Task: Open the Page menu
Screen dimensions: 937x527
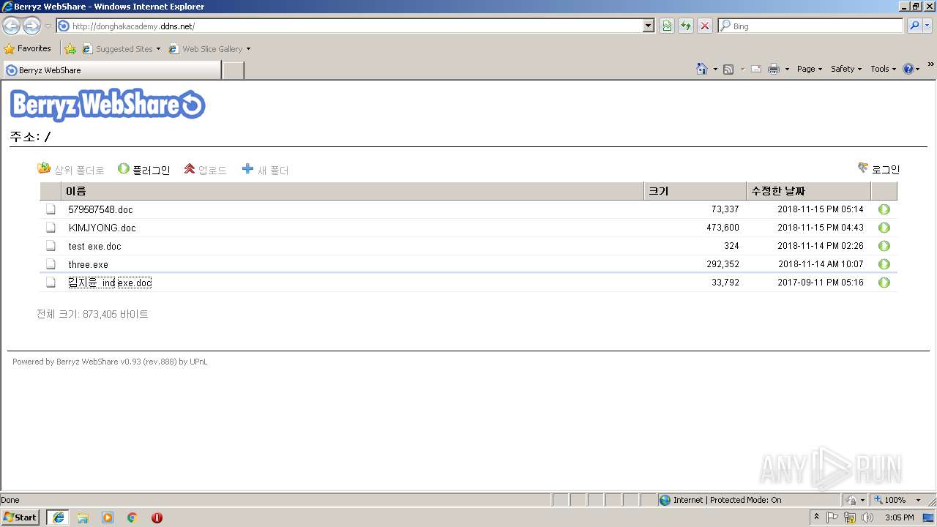Action: point(809,69)
